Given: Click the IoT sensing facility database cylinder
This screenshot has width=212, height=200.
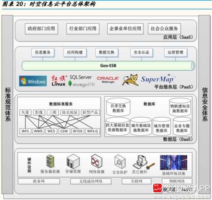Looking at the screenshot, I should point(180,107).
